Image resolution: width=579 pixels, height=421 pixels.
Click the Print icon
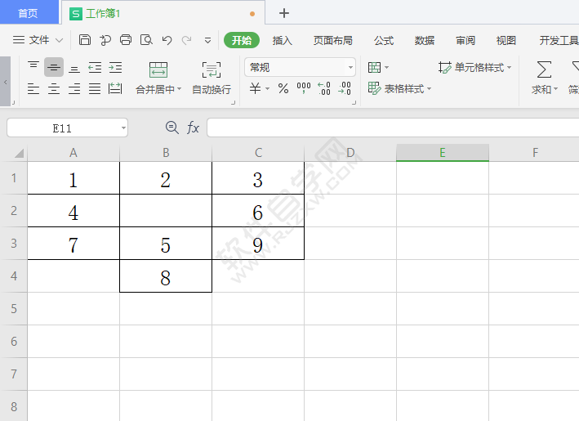click(x=126, y=40)
